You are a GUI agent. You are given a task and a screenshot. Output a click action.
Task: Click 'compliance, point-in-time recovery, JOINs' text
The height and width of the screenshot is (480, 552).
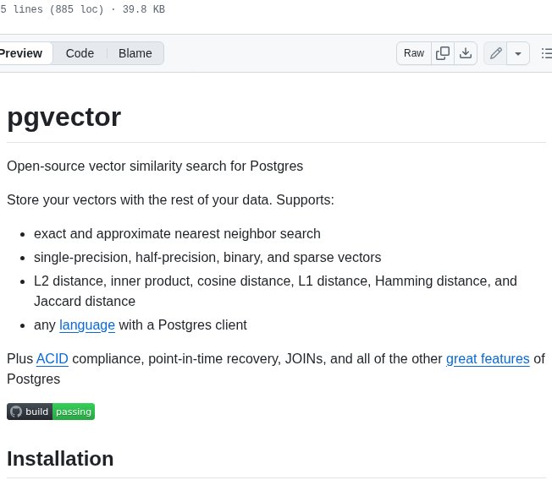pyautogui.click(x=199, y=359)
